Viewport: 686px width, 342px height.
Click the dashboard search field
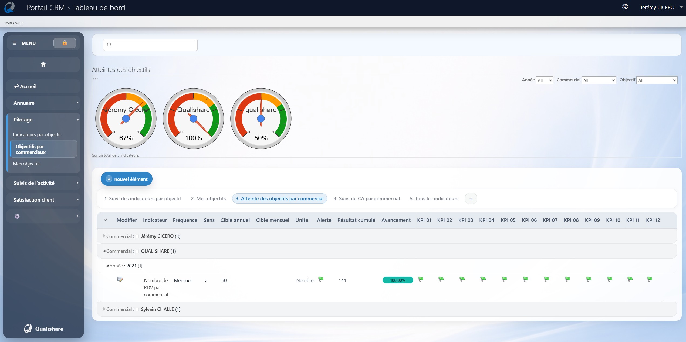click(150, 45)
